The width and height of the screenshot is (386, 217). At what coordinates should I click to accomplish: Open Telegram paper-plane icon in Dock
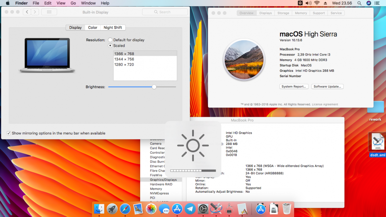(190, 209)
